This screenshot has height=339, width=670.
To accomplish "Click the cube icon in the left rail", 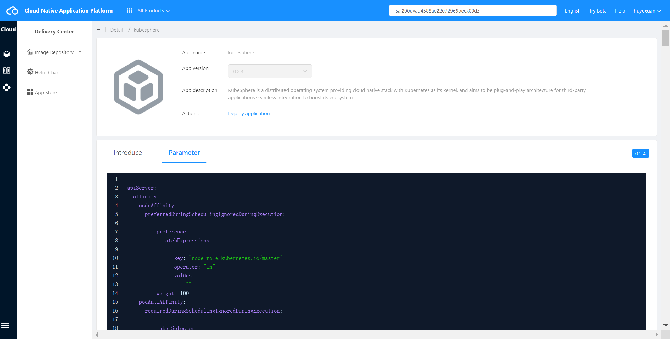I will pos(7,54).
